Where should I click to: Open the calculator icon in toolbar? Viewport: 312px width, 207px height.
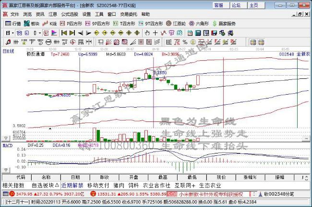[x=198, y=33]
